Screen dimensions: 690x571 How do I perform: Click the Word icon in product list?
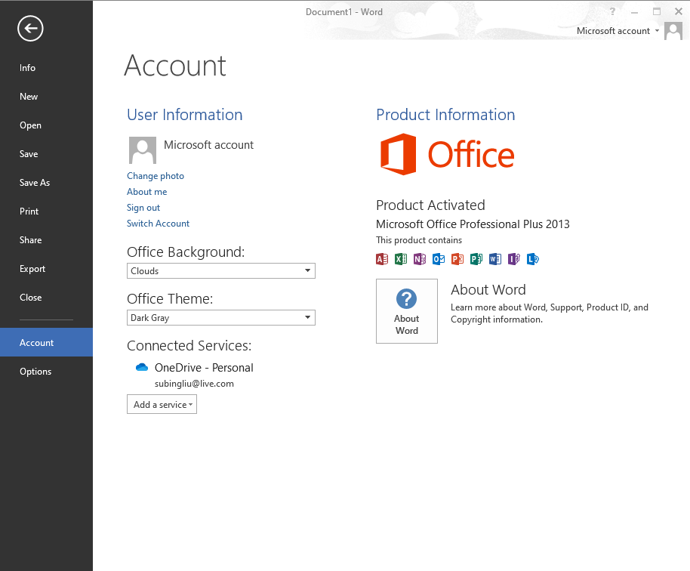pyautogui.click(x=495, y=259)
